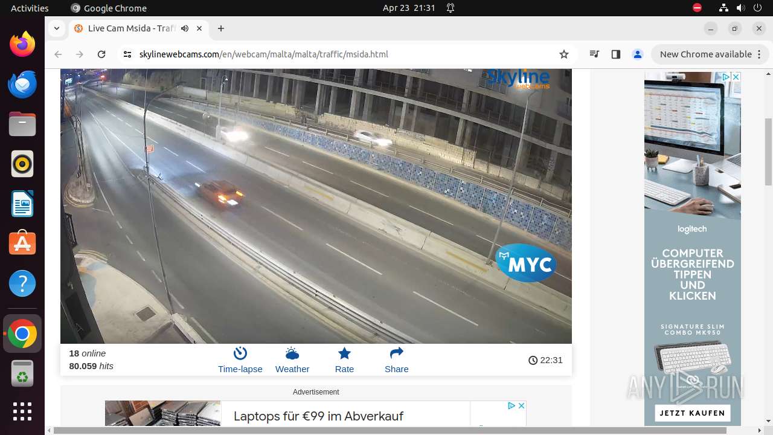The width and height of the screenshot is (773, 435).
Task: Expand the tab search dropdown
Action: 56,28
